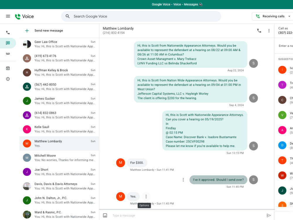Open the Spam section icon
Image resolution: width=293 pixels, height=220 pixels.
pyautogui.click(x=8, y=79)
